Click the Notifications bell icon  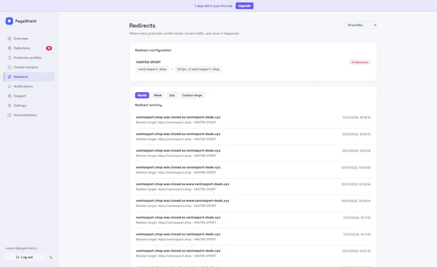pos(9,86)
